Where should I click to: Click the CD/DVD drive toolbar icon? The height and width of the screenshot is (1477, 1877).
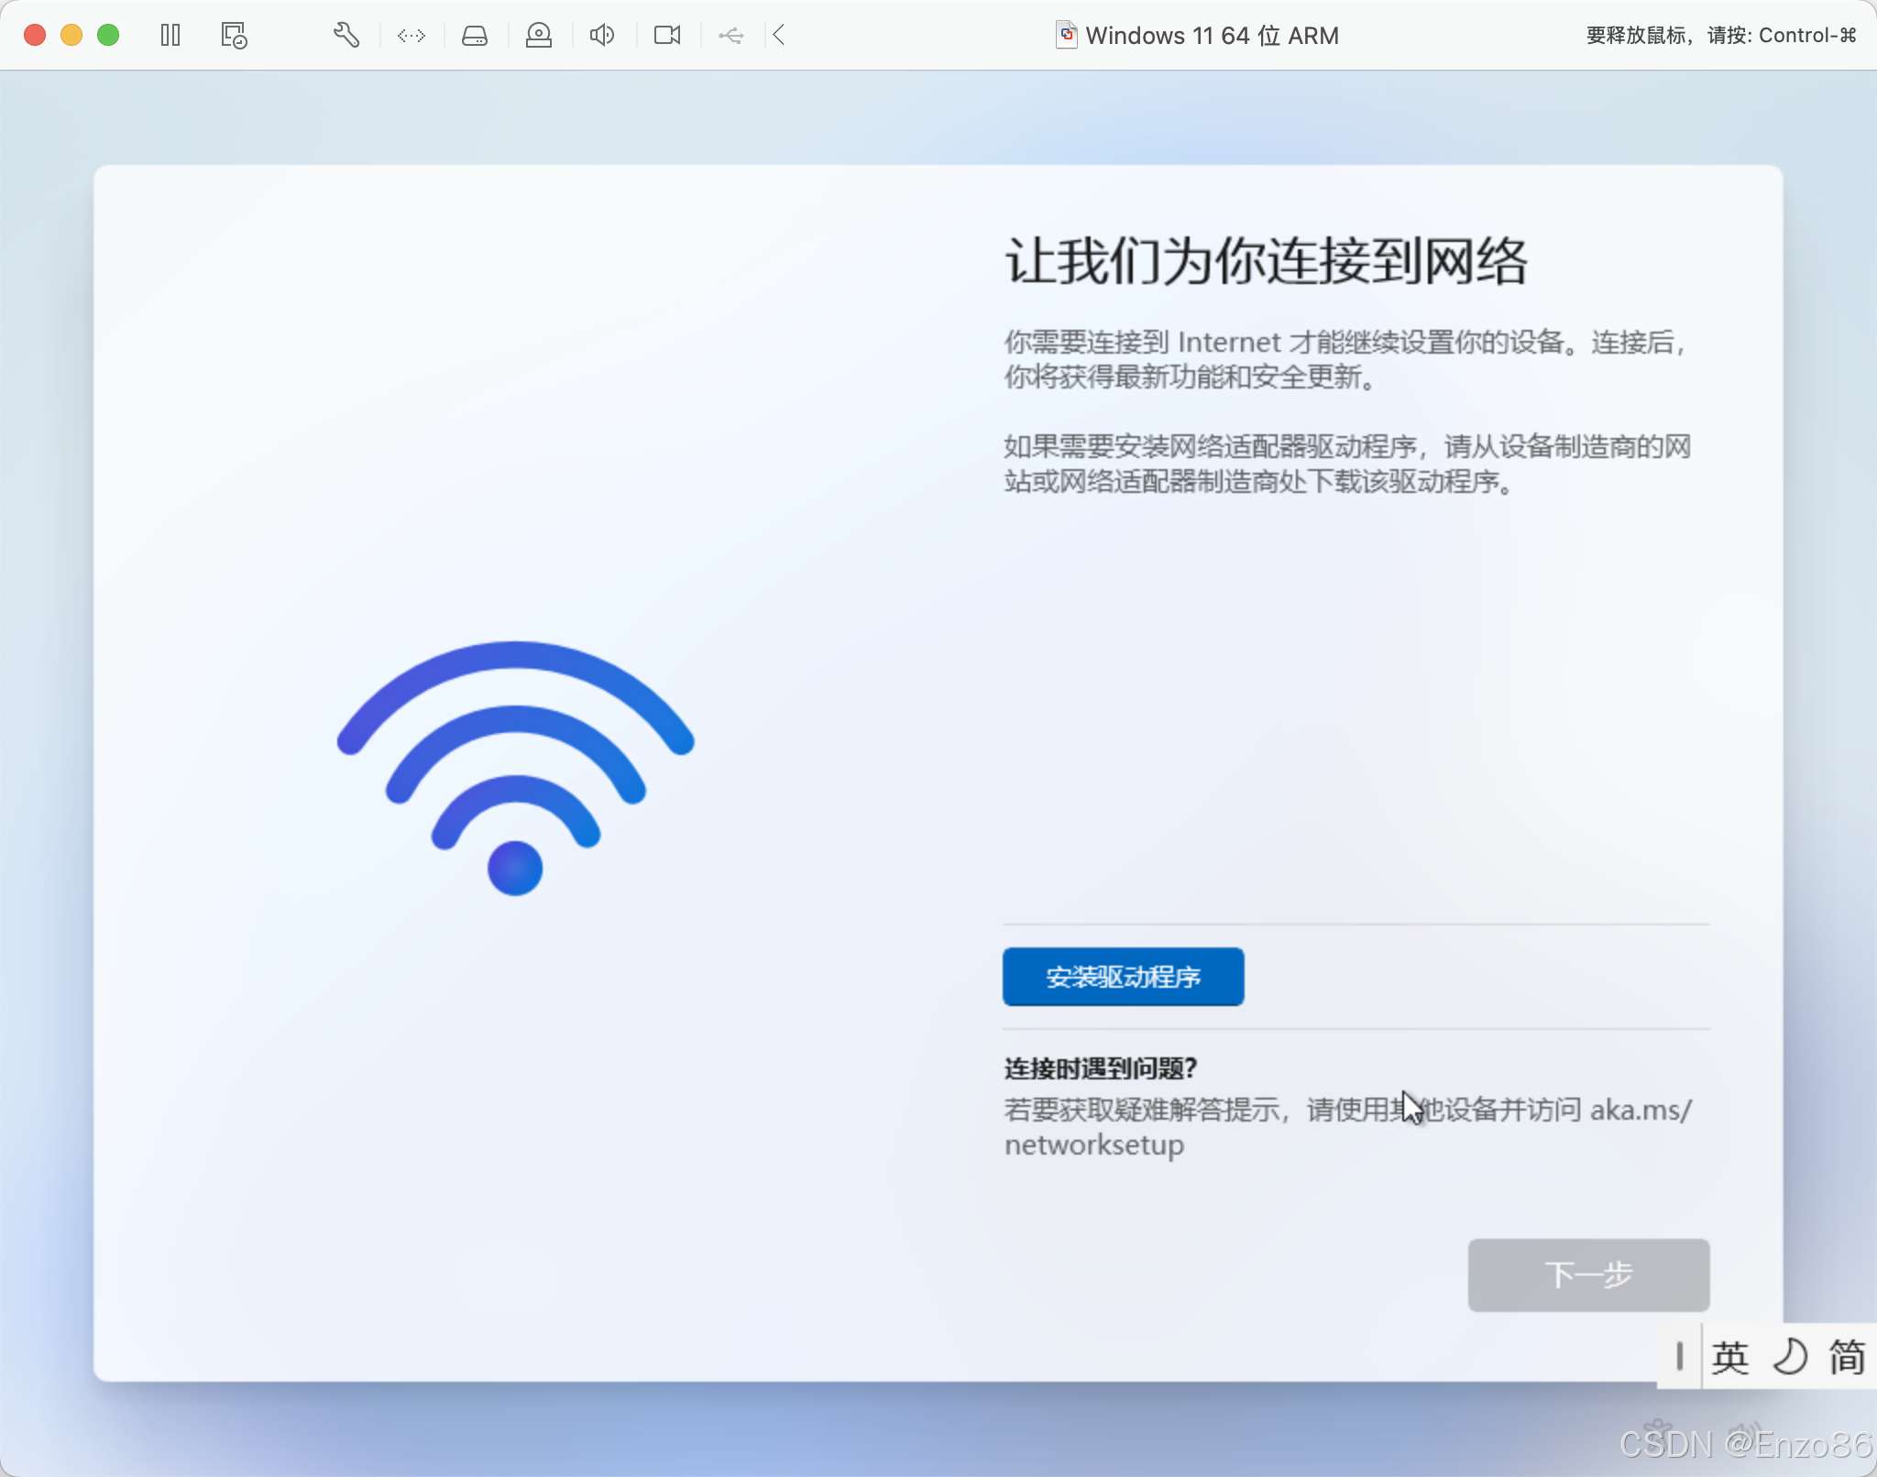pyautogui.click(x=539, y=36)
